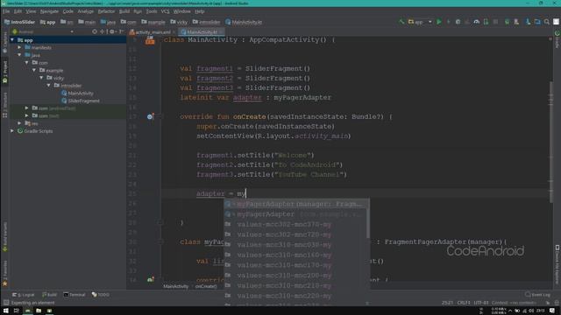561x315 pixels.
Task: Click the Favorites star icon on left edge
Action: [4, 283]
